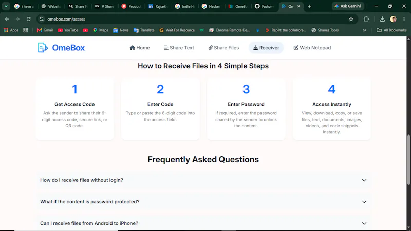Screen dimensions: 411x231
Task: Switch to the 'Indie H' tab
Action: point(185,6)
